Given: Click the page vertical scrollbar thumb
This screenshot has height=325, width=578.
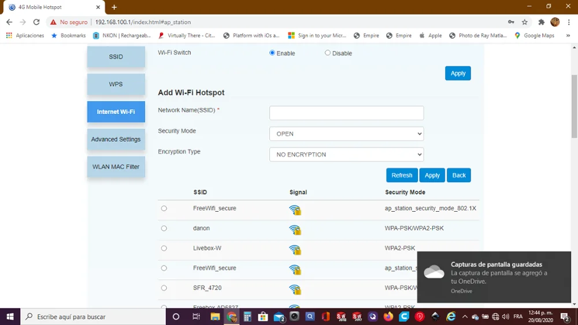Looking at the screenshot, I should (x=575, y=106).
